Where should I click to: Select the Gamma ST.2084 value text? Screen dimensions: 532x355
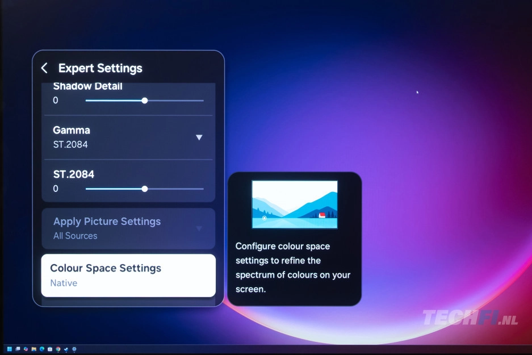click(x=70, y=145)
